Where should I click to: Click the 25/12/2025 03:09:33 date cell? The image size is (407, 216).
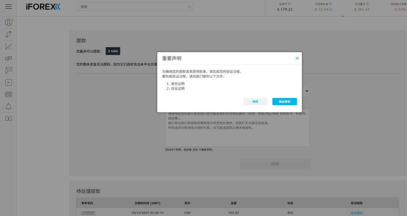[x=147, y=213]
